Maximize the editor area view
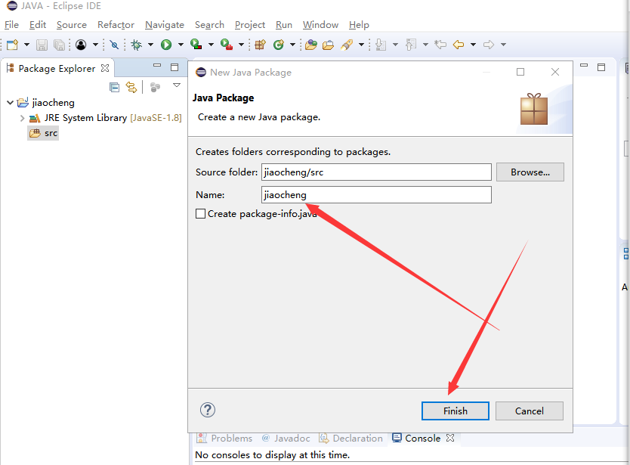The image size is (630, 465). (x=601, y=67)
